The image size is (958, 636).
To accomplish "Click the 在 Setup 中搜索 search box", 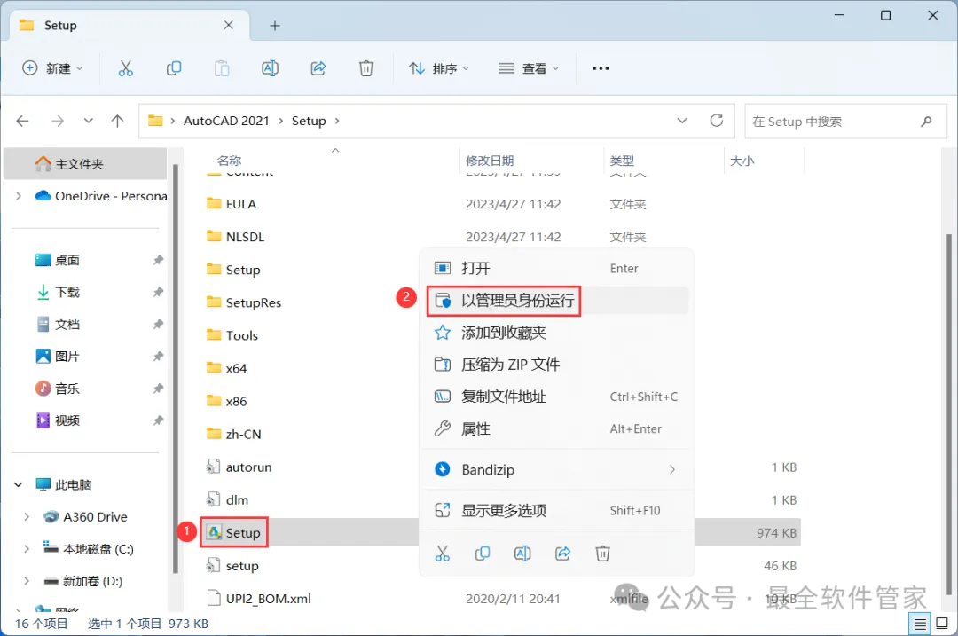I will (845, 121).
